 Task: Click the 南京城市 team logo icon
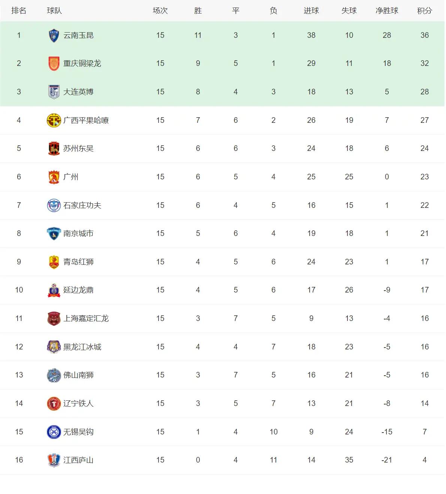54,233
